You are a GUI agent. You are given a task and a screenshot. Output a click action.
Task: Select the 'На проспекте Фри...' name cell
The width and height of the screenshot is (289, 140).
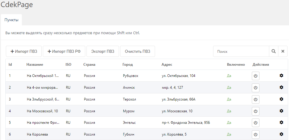click(43, 123)
